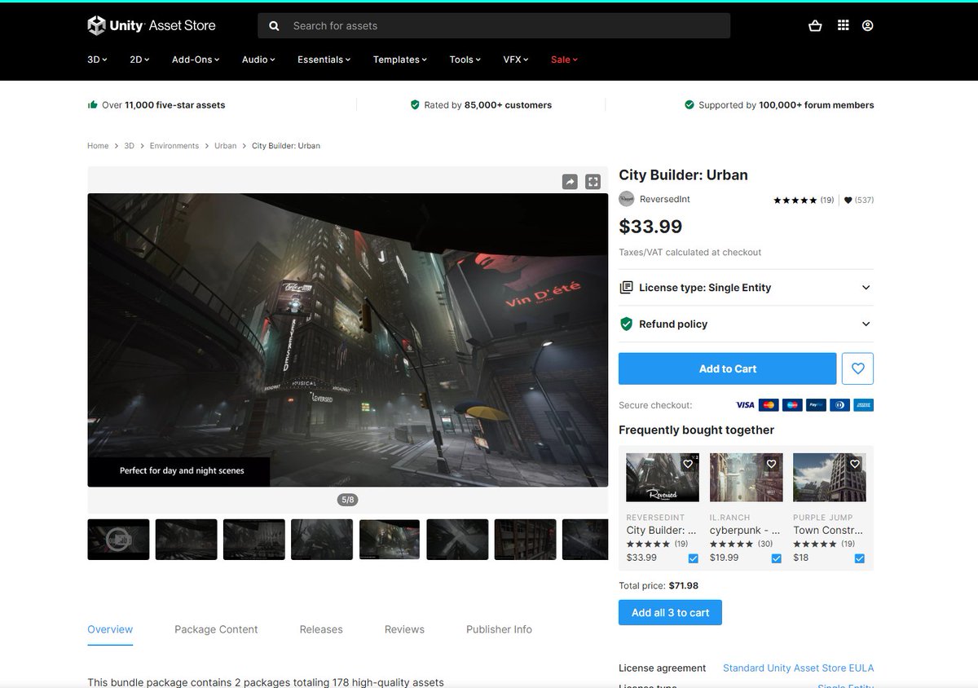Select the seventh gallery thumbnail

coord(526,540)
